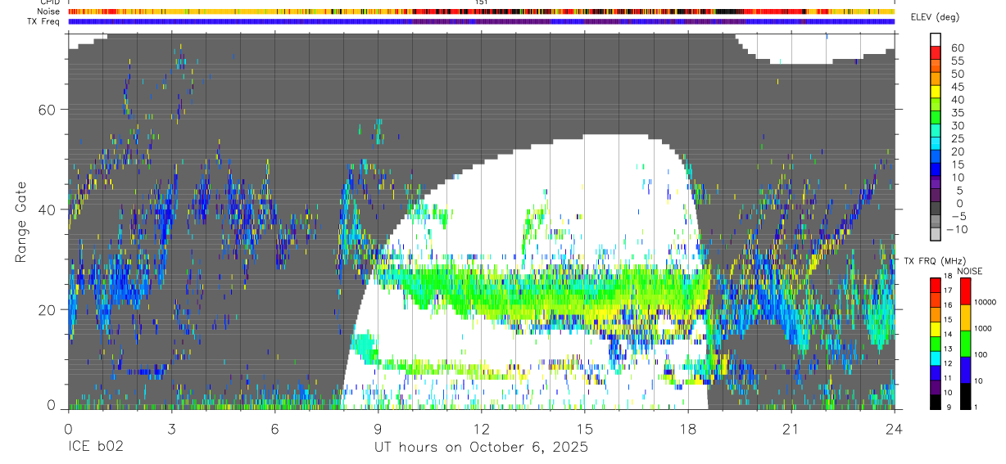Click the x-axis tick label '12'
Screen dimensions: 1006x464
(482, 429)
